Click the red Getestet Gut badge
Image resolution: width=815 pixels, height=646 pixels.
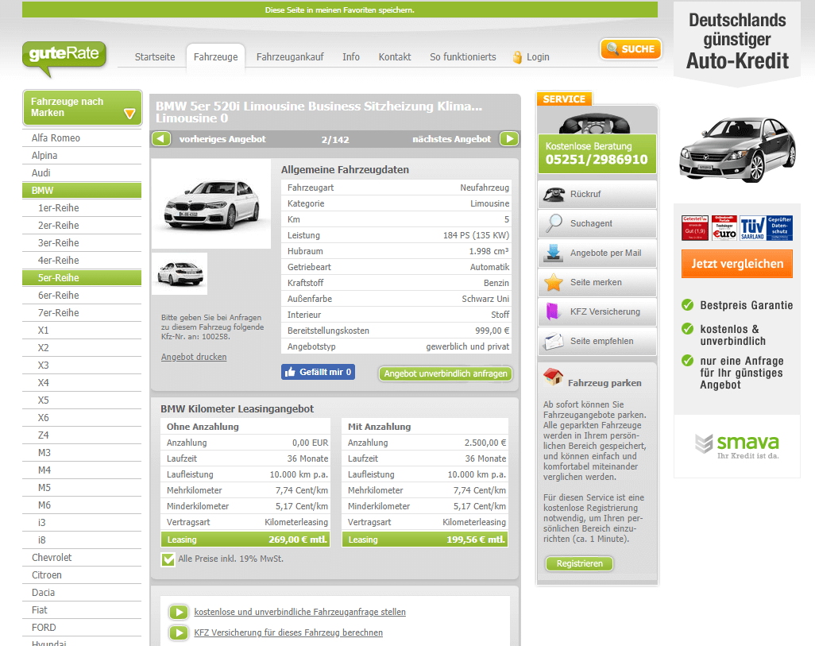(x=695, y=228)
